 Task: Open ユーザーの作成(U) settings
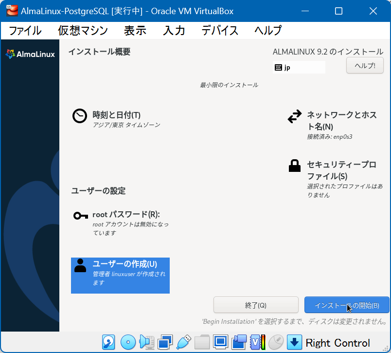(x=121, y=276)
